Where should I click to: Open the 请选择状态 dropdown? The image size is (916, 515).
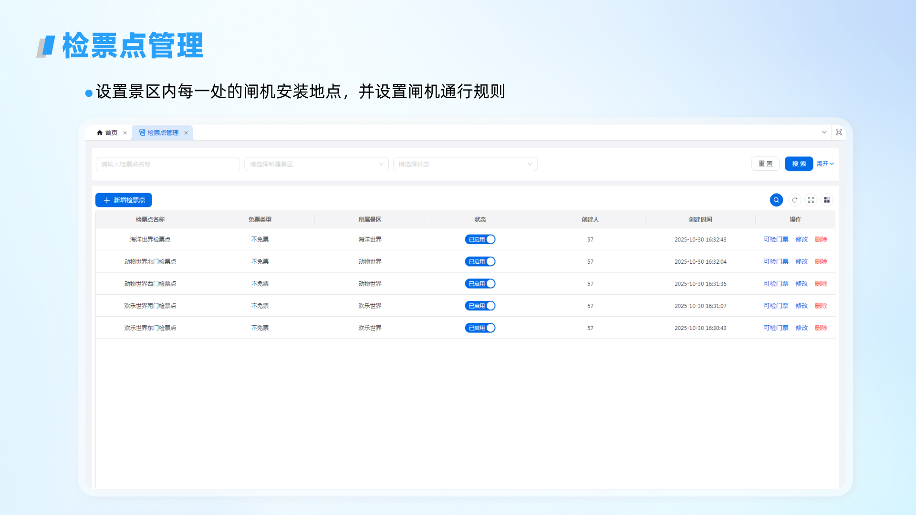tap(465, 164)
